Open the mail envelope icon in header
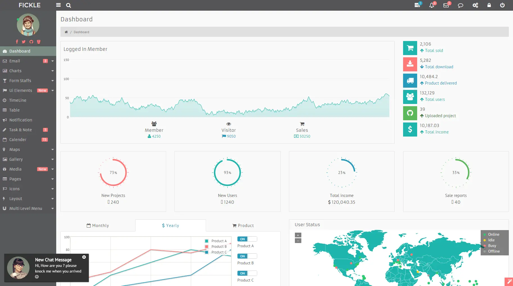This screenshot has width=513, height=286. 446,5
